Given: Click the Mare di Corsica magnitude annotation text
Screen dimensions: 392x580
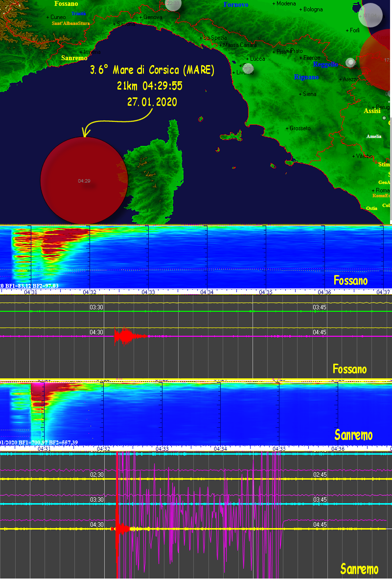Looking at the screenshot, I should tap(152, 70).
